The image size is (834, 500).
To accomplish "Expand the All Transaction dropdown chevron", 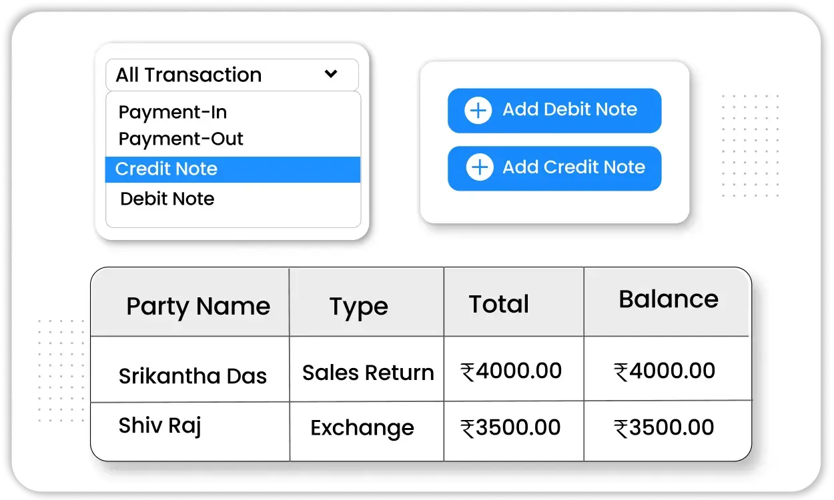I will (331, 74).
